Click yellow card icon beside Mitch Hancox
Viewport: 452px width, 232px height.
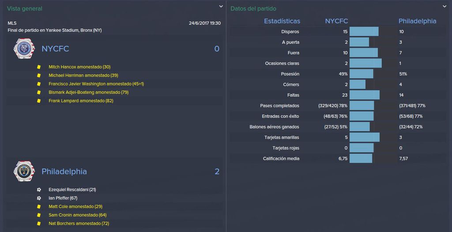tap(39, 67)
